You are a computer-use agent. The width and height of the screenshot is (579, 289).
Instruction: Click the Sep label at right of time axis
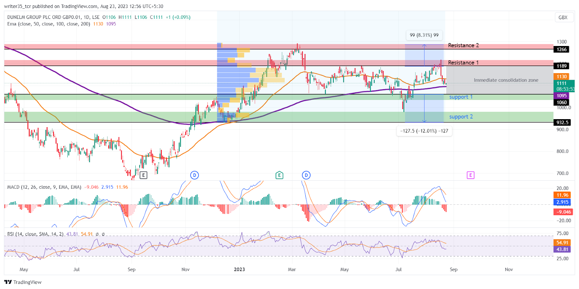point(453,269)
